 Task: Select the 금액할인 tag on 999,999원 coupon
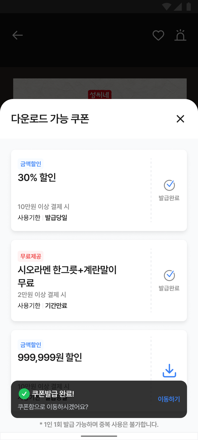tap(31, 345)
